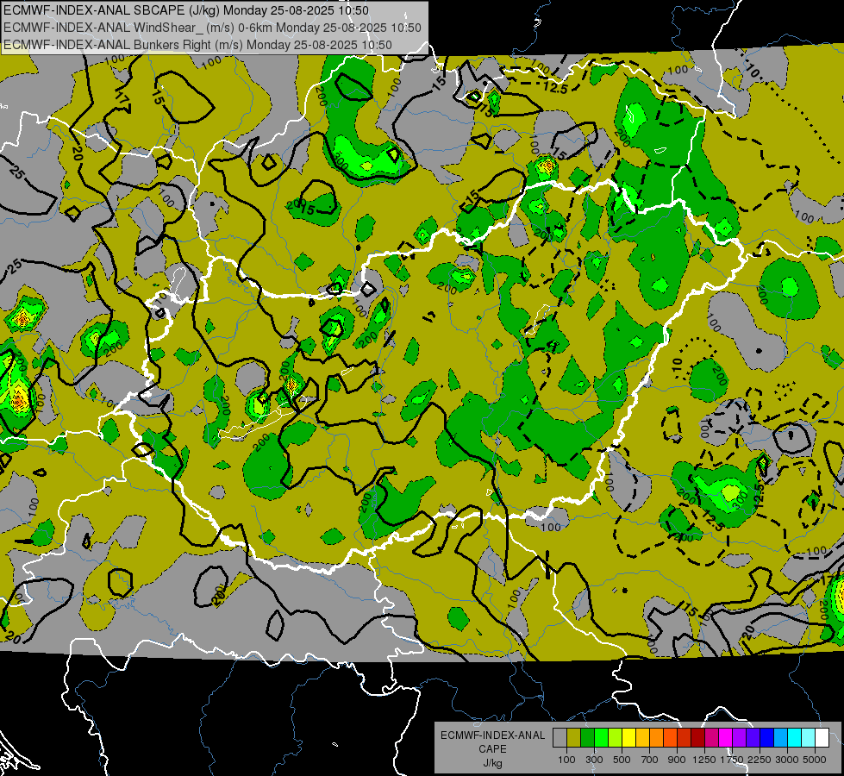
Task: Select the olive swatch in CAPE legend
Action: point(573,738)
